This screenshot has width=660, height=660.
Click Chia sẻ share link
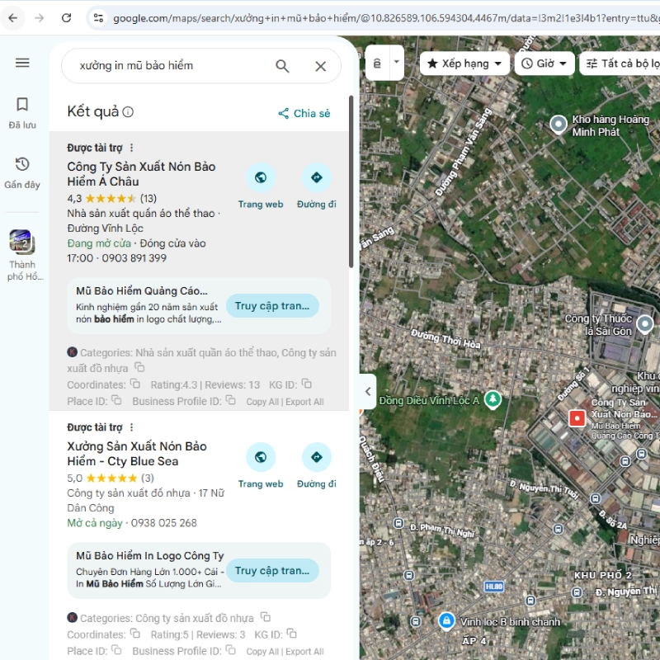[304, 113]
